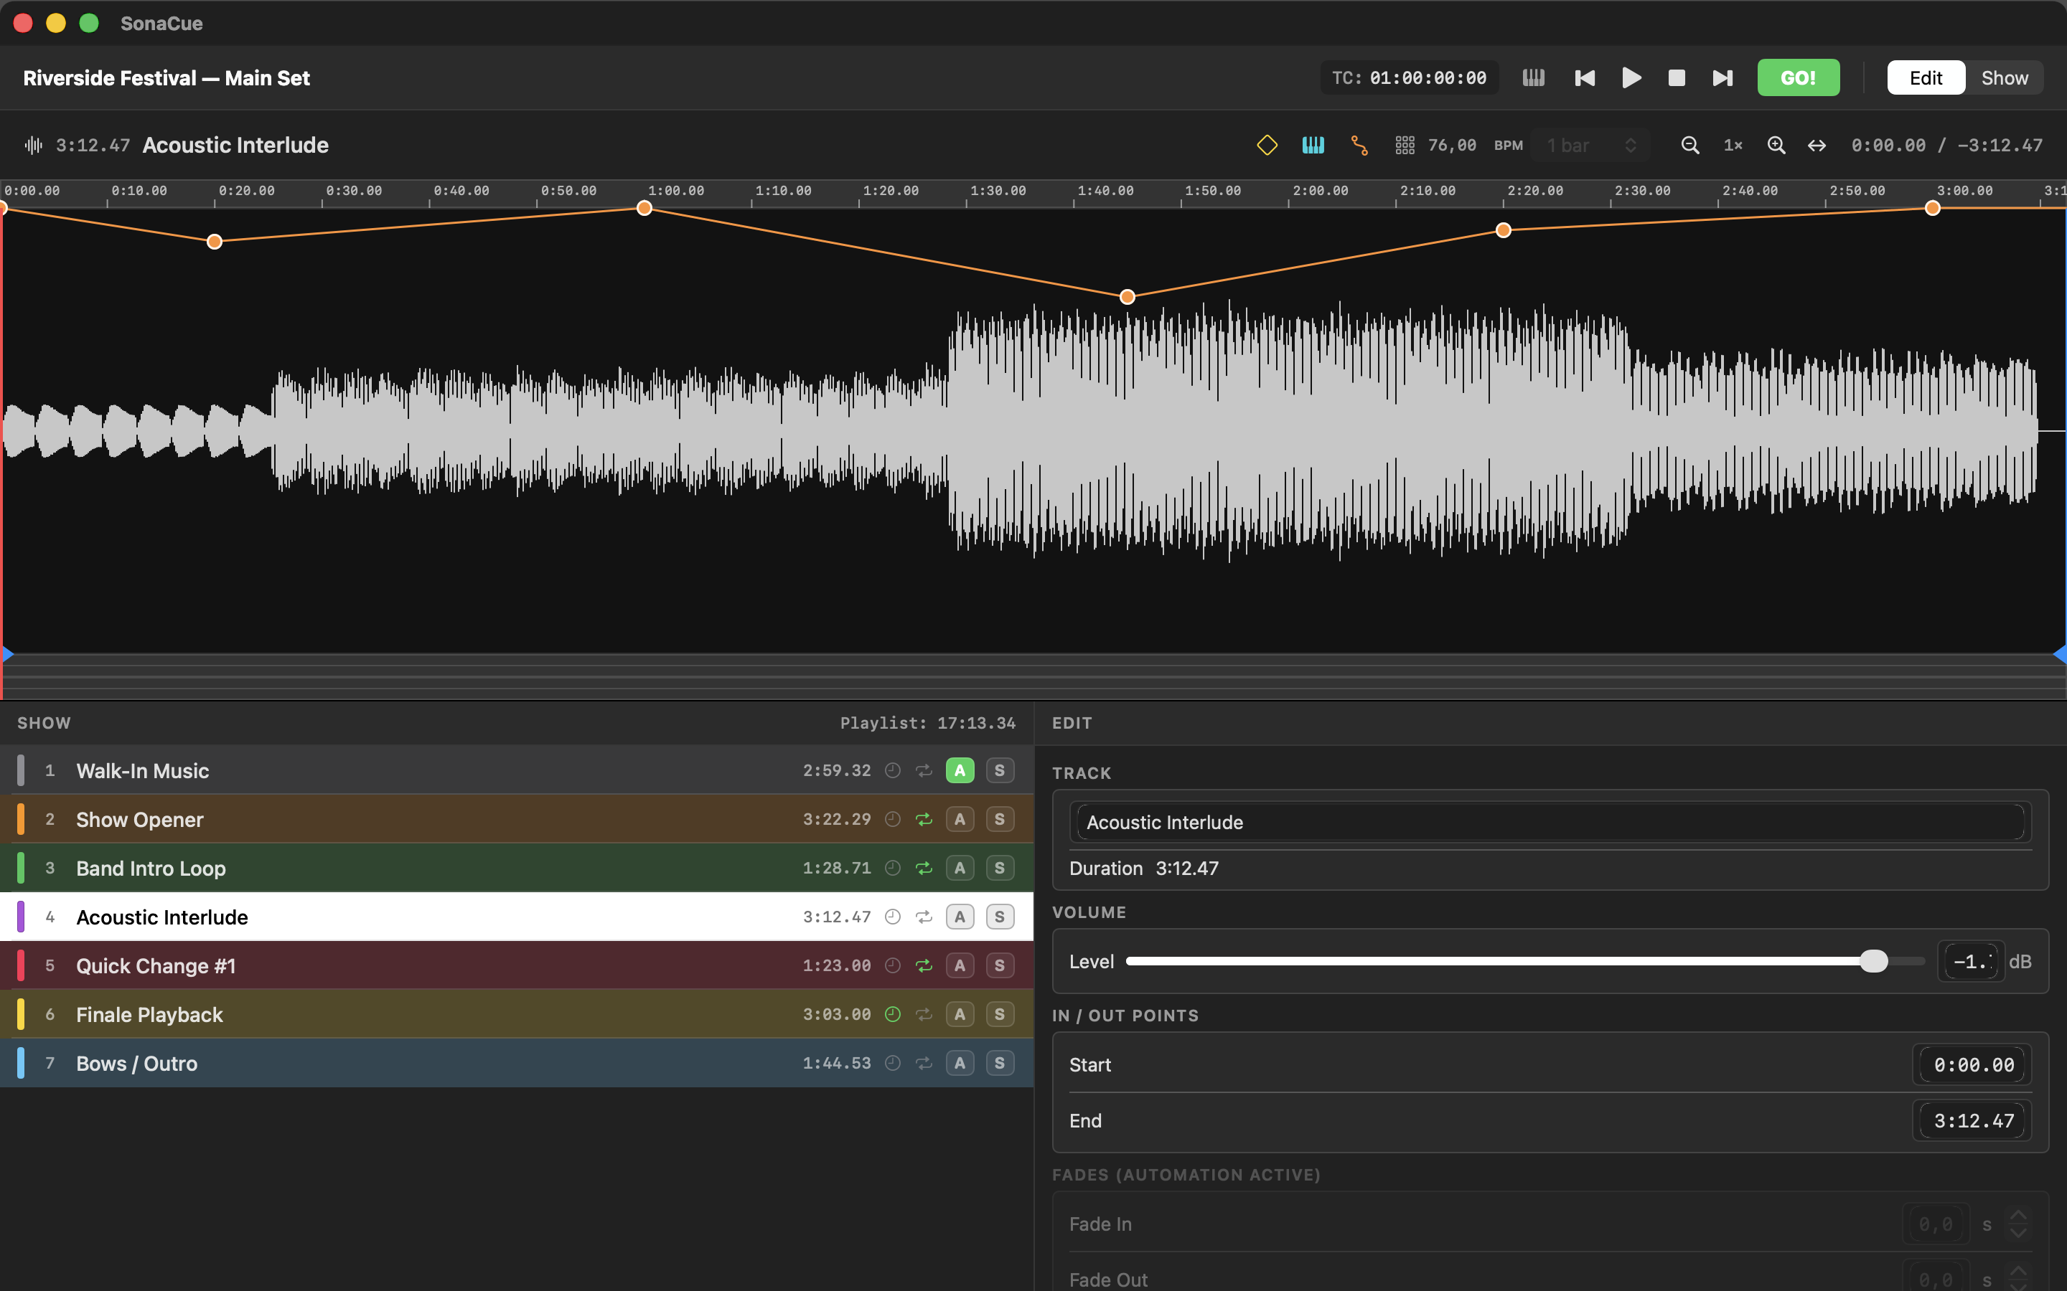This screenshot has width=2067, height=1291.
Task: Click the waveform icon beside track duration
Action: coord(33,145)
